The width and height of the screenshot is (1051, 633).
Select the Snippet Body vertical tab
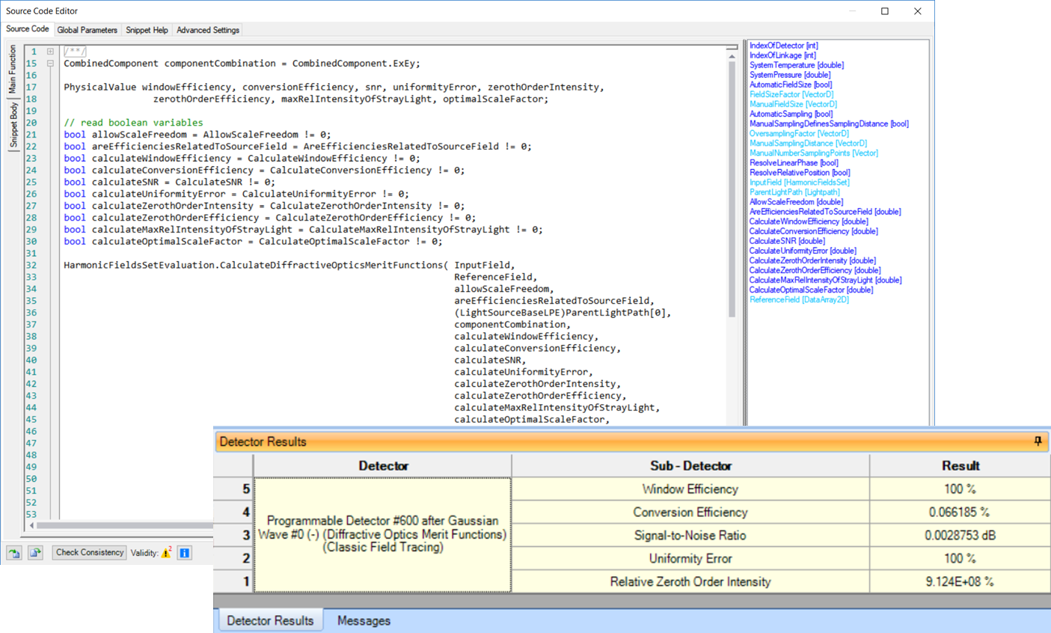(13, 125)
